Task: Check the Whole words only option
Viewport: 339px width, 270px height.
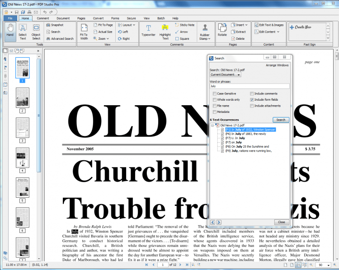Action: (x=214, y=99)
